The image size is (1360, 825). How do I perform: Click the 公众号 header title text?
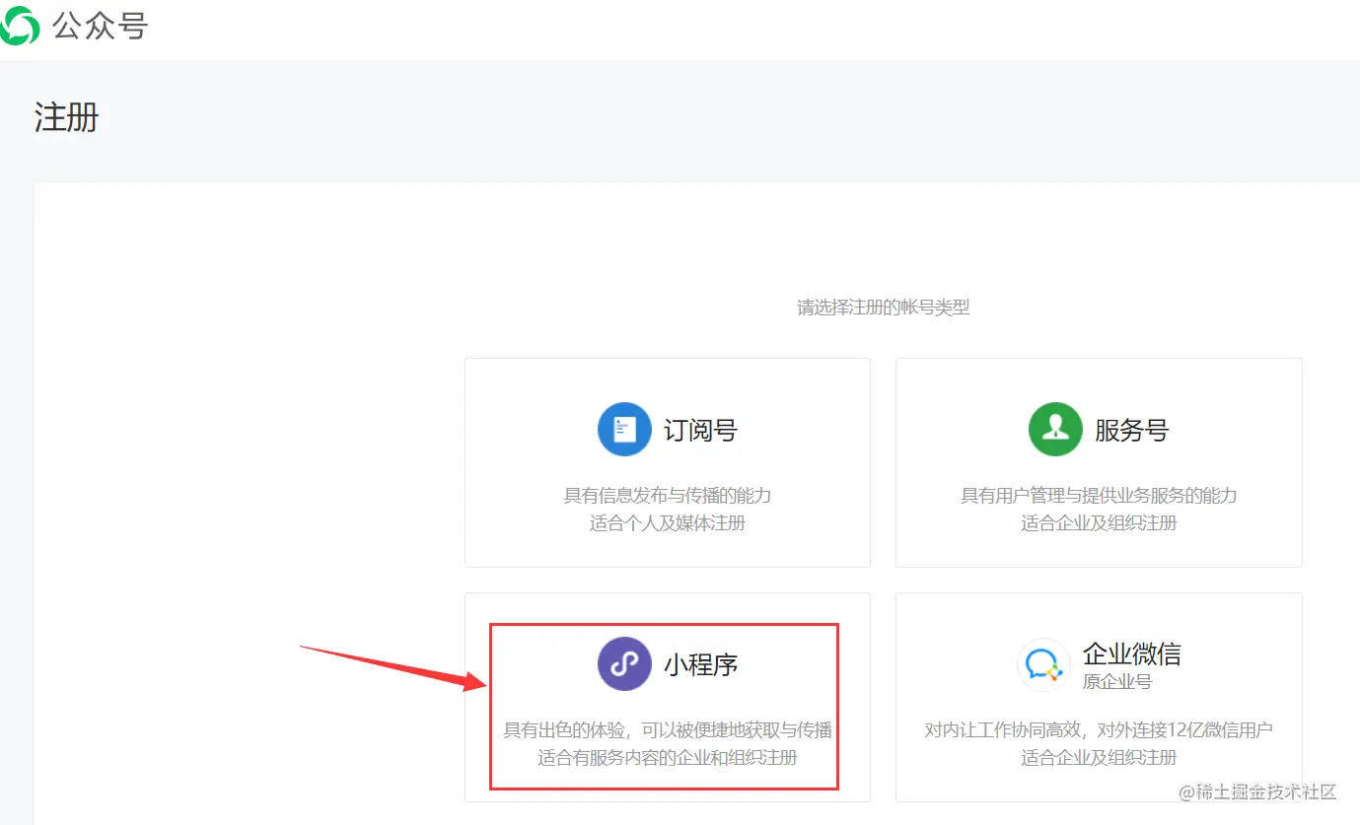click(101, 27)
